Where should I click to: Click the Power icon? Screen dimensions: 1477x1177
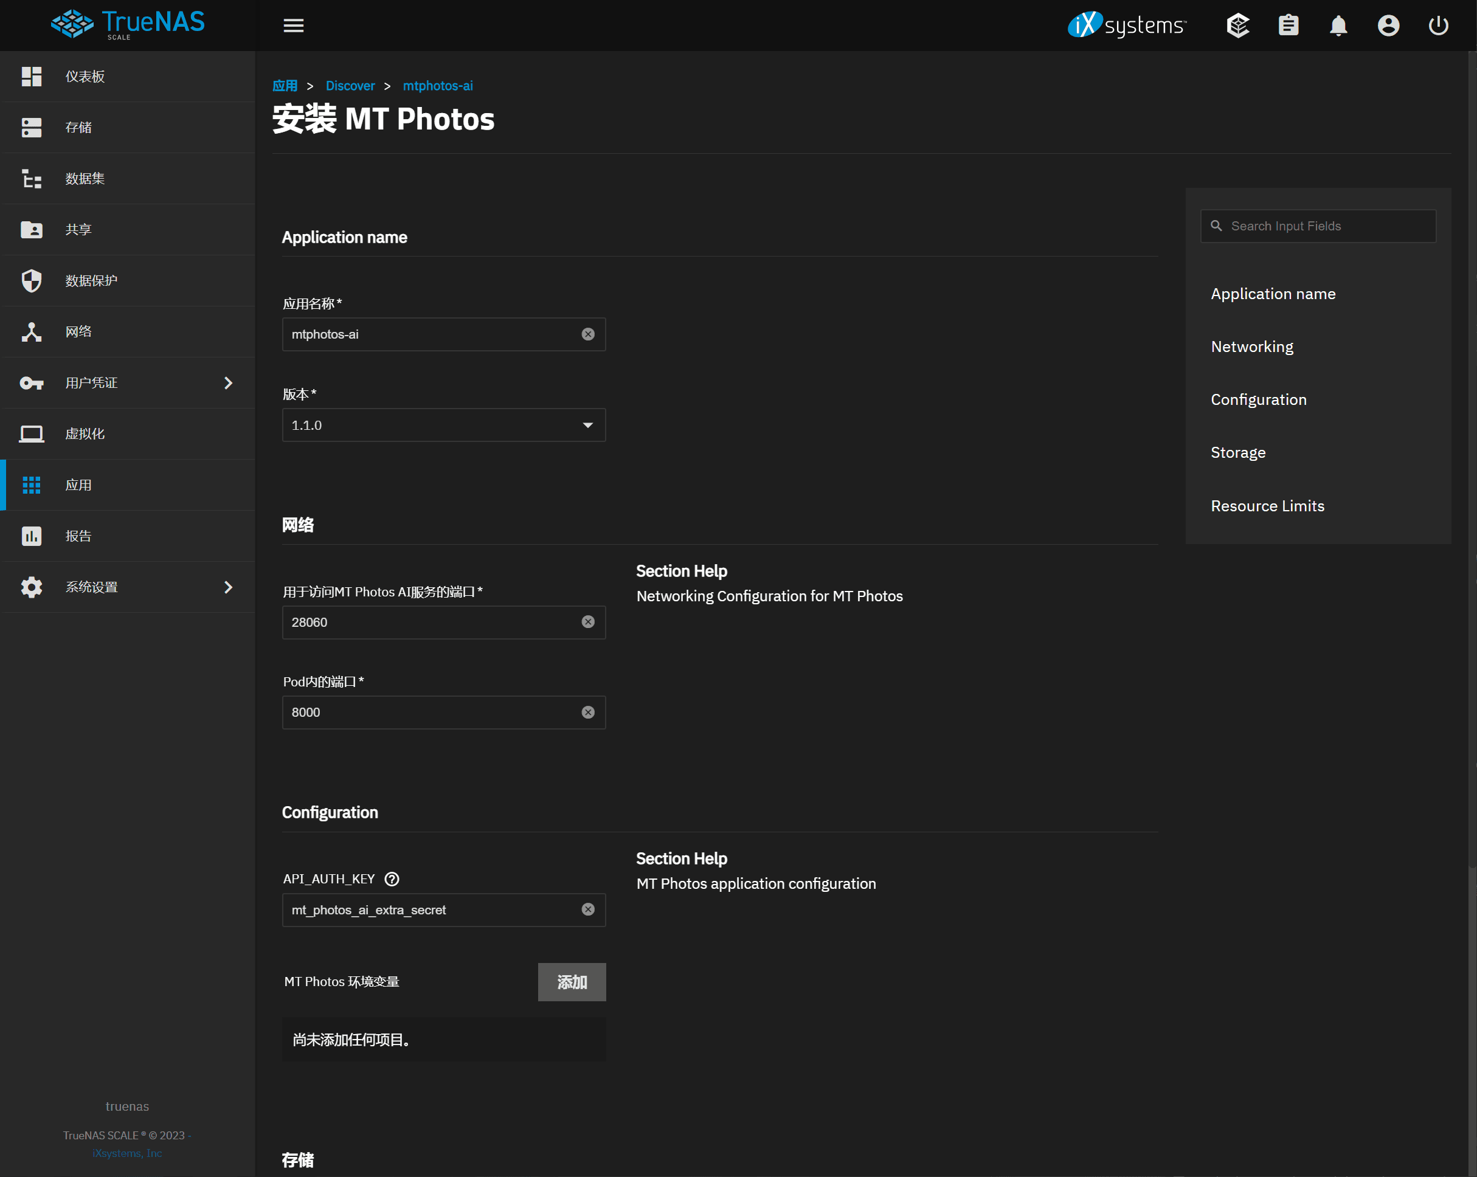coord(1438,26)
